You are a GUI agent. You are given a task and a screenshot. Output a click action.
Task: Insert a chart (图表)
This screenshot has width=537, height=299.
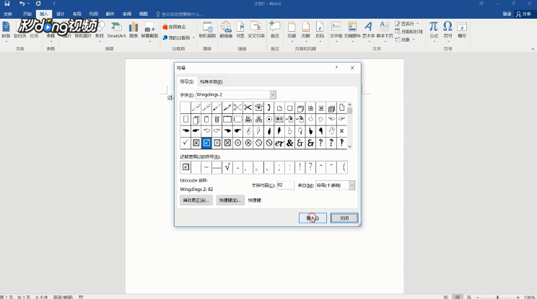click(x=134, y=30)
